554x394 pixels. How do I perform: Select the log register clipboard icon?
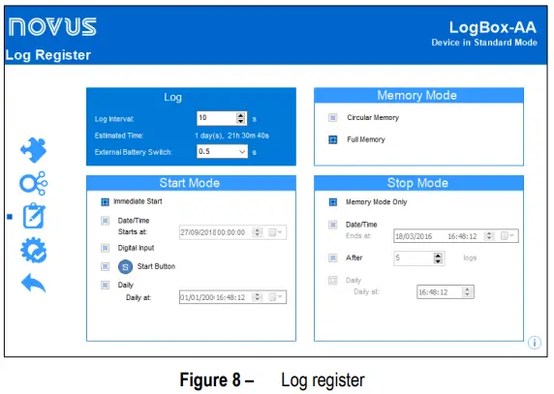click(34, 216)
